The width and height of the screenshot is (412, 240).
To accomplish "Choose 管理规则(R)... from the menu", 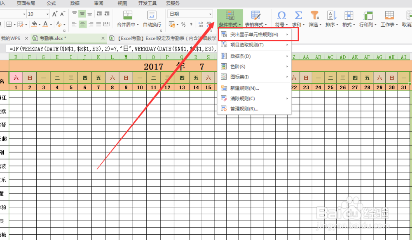I will (x=254, y=109).
